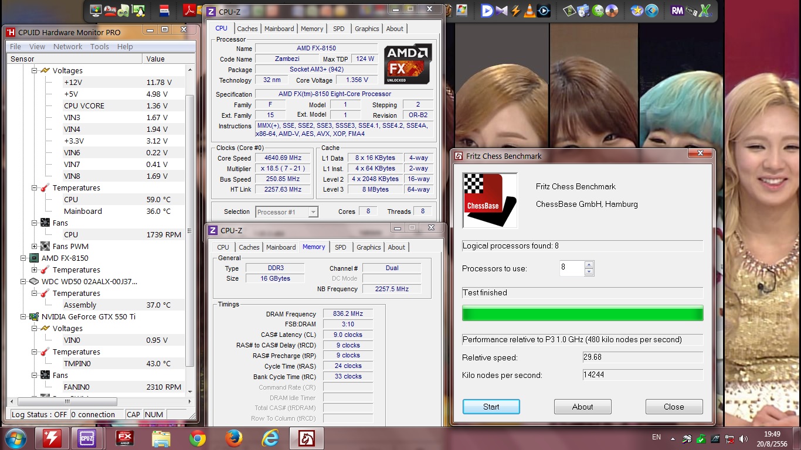Expand the Fans PWM node

pos(35,246)
